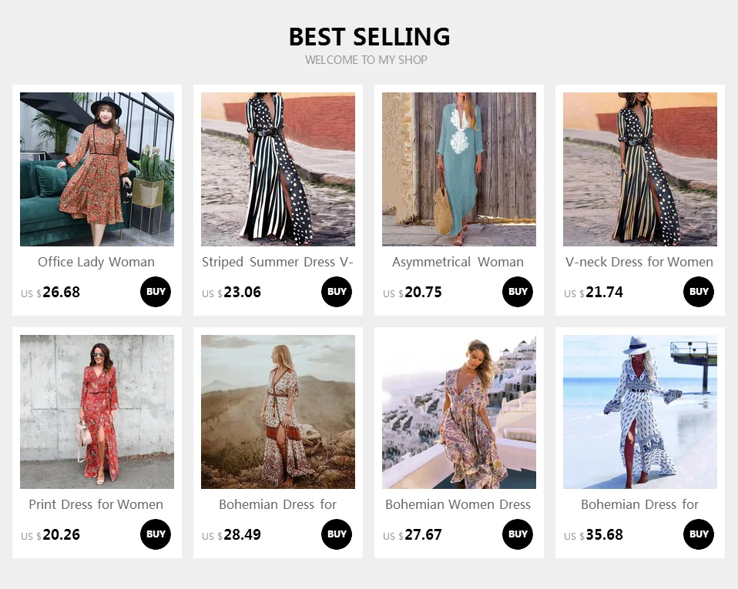The height and width of the screenshot is (589, 738).
Task: Open the Office Lady Woman title link
Action: coord(96,262)
